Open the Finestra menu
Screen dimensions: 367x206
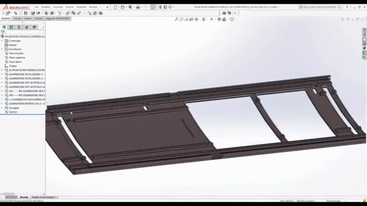click(x=93, y=7)
